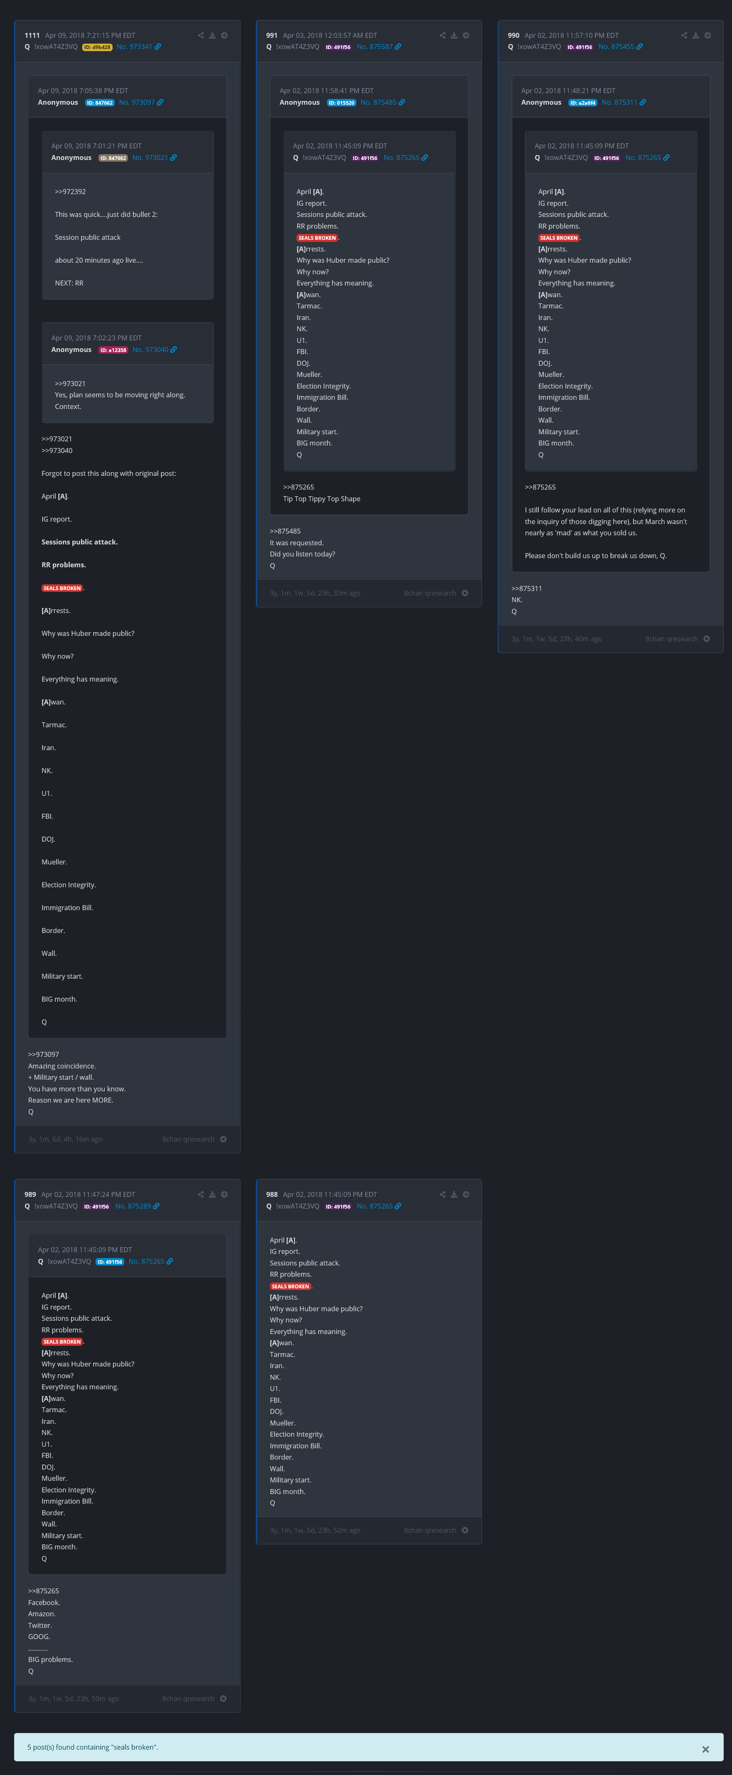732x1775 pixels.
Task: Click "Apr 09, 2018 7:21:15 PM EDT" date
Action: 90,35
